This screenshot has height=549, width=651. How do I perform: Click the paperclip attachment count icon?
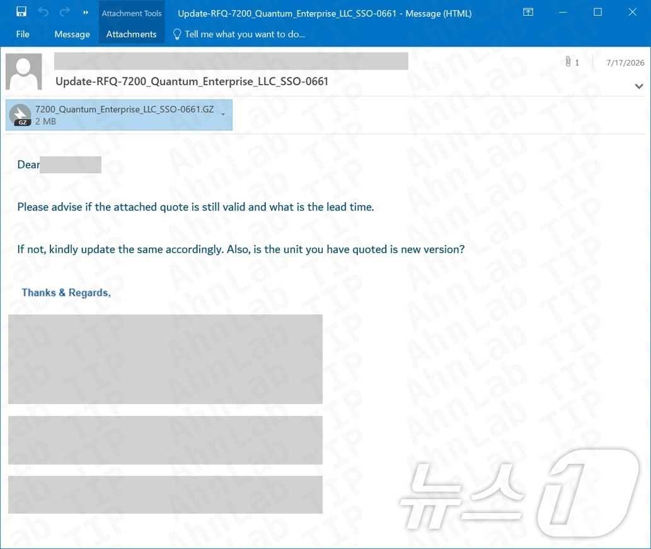coord(568,62)
